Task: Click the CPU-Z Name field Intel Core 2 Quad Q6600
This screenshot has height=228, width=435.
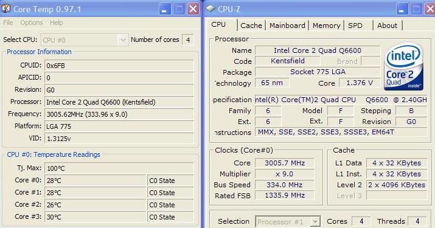Action: click(x=318, y=50)
